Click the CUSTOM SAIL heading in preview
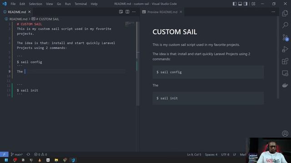Viewport: 291px width, 163px height. coord(175,32)
